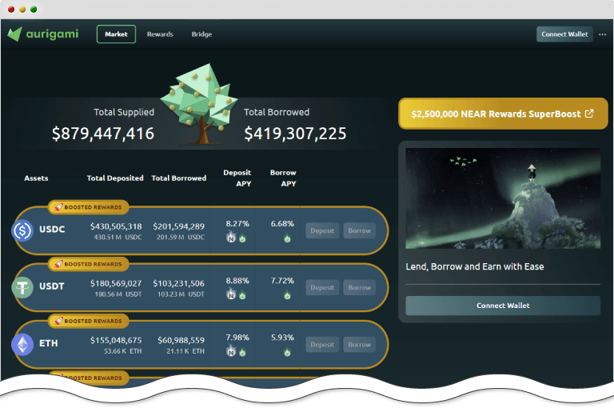Click the Borrow APY column header
The height and width of the screenshot is (412, 614).
pyautogui.click(x=283, y=178)
